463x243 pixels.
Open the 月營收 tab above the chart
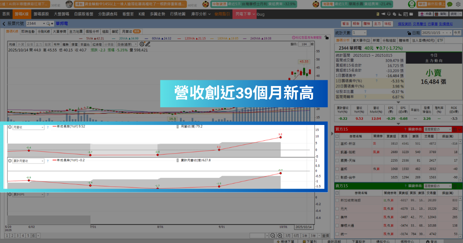click(x=127, y=31)
